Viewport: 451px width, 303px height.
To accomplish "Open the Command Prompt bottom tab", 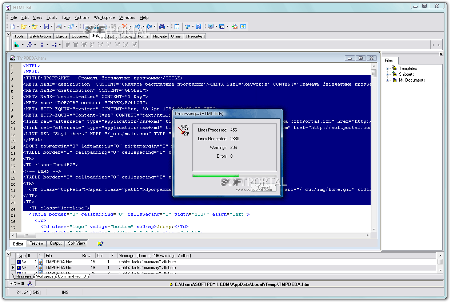I will click(72, 276).
